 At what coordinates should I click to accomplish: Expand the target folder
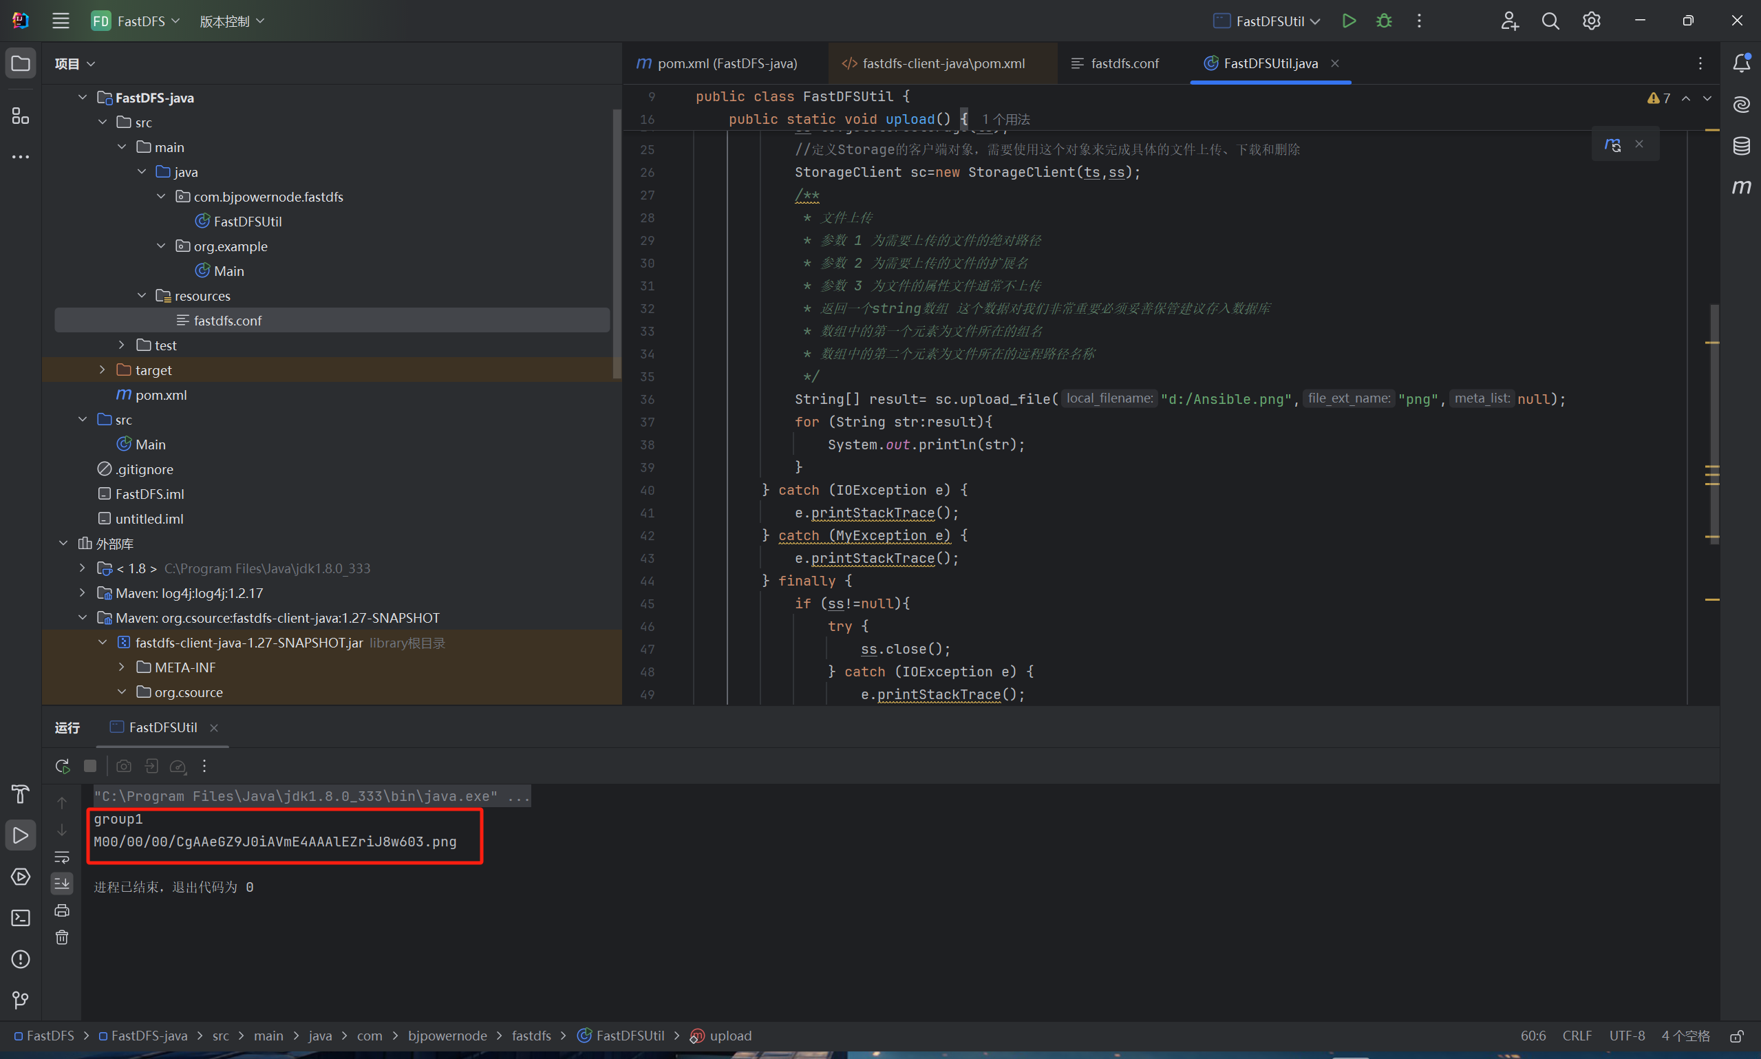[x=102, y=370]
